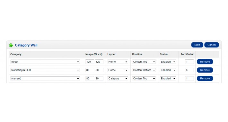
Task: Open Position dropdown in the (root) row
Action: (144, 62)
